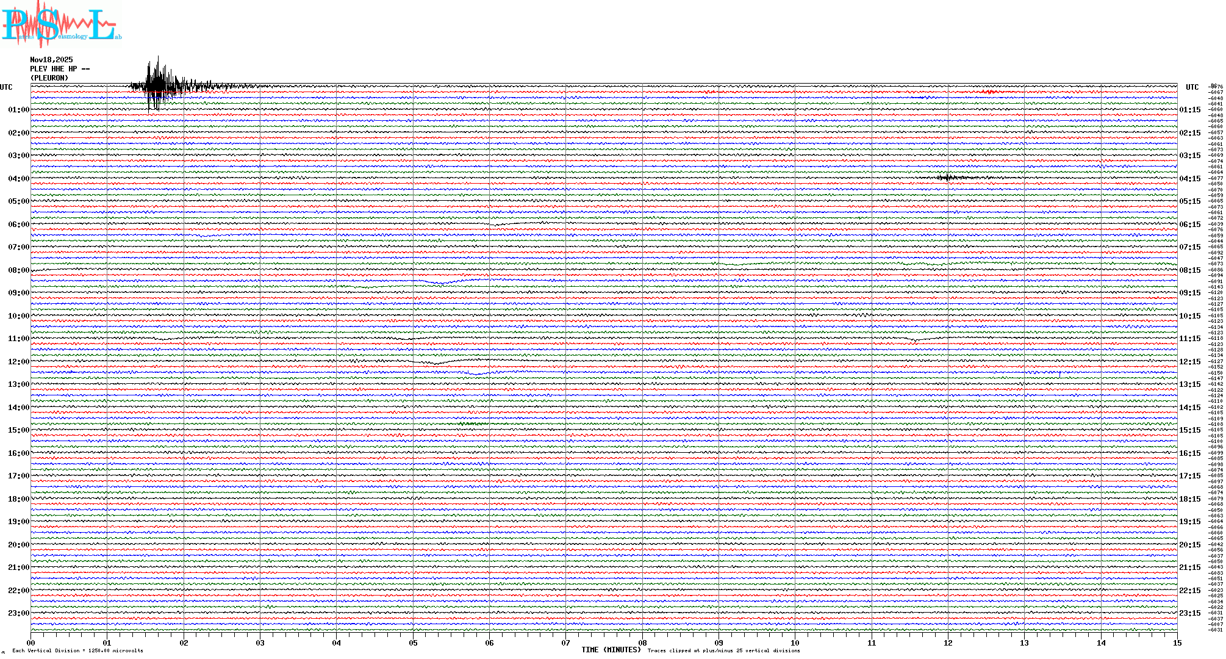Viewport: 1226px width, 659px height.
Task: Click minute 10 on bottom time axis
Action: 795,643
